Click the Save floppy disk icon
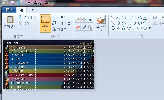The image size is (164, 100). coord(12,3)
